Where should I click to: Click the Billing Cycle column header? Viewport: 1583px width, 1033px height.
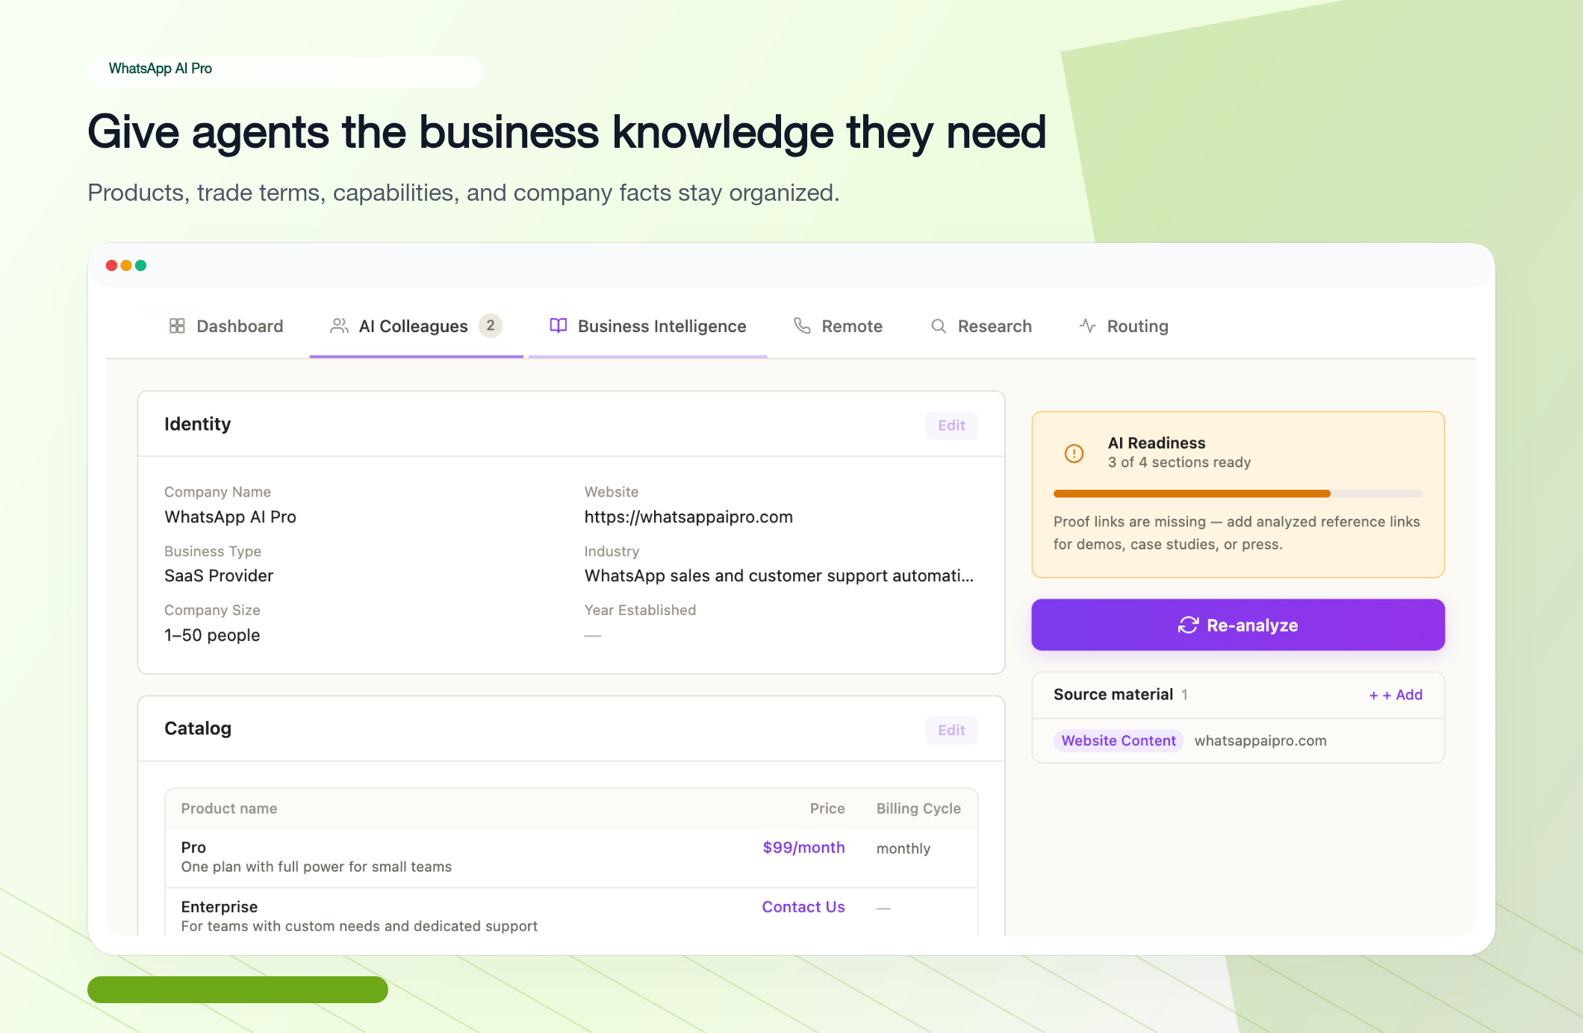[x=918, y=808]
